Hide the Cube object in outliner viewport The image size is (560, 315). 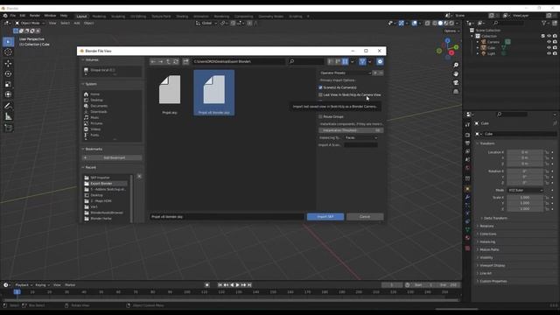pyautogui.click(x=549, y=47)
